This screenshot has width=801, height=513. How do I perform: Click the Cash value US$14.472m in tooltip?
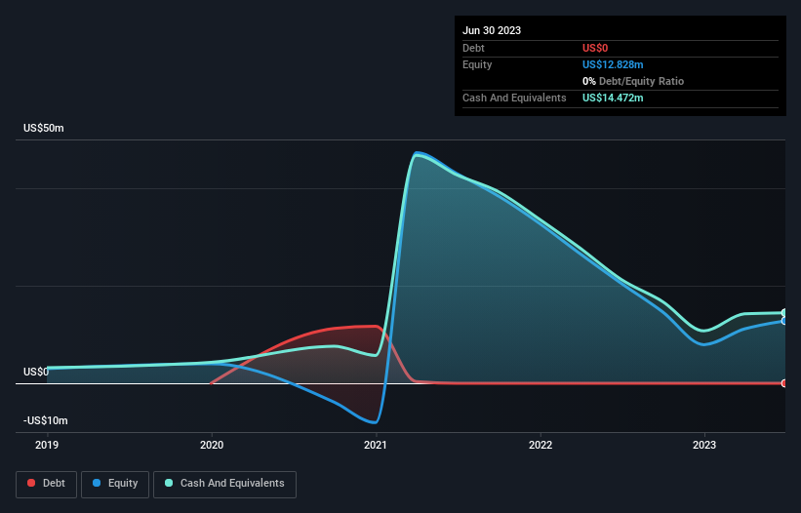pyautogui.click(x=613, y=98)
